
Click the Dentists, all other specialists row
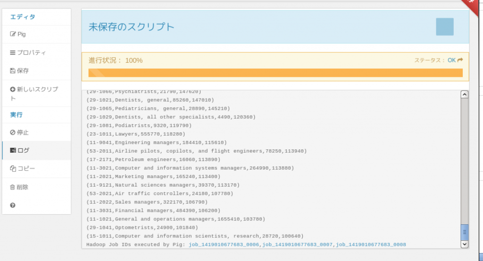click(x=171, y=117)
